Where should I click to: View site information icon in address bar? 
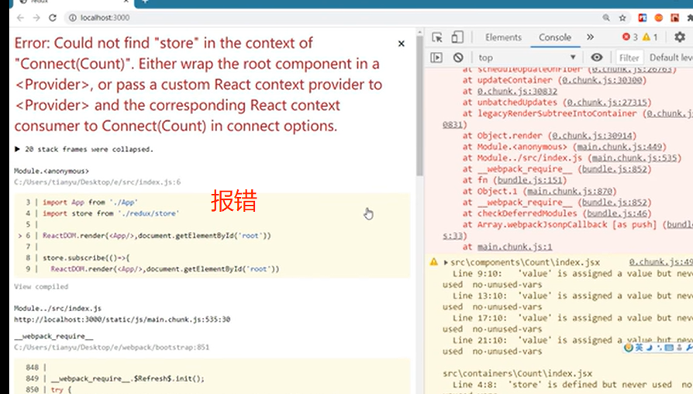(x=73, y=18)
